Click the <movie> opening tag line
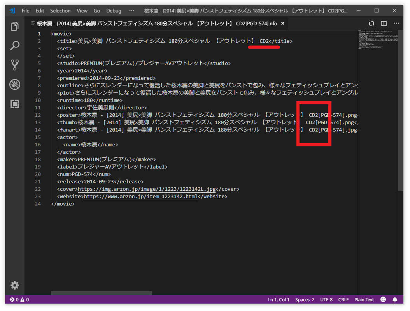The height and width of the screenshot is (311, 410). coord(61,34)
